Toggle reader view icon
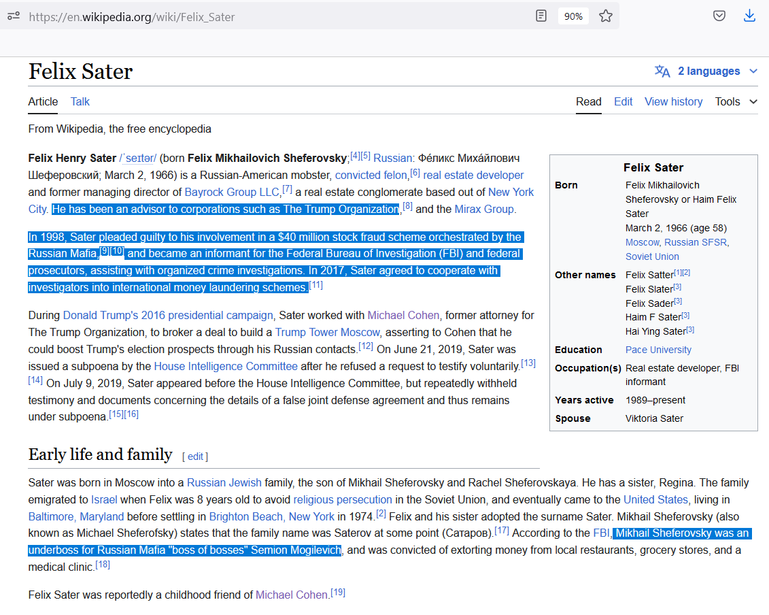 [x=541, y=16]
